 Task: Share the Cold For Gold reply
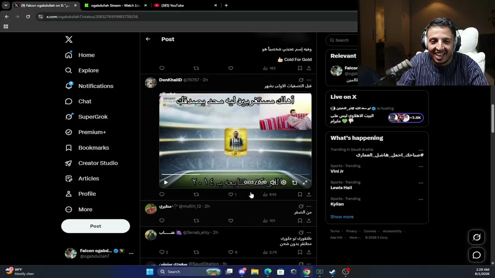(x=309, y=68)
